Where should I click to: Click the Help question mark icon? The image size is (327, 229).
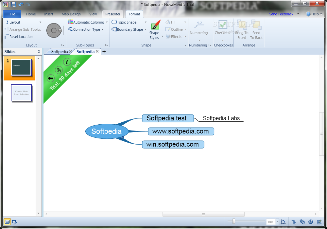[308, 14]
